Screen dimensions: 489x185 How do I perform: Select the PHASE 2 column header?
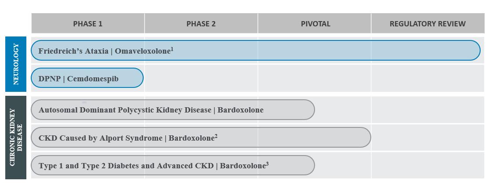(201, 24)
